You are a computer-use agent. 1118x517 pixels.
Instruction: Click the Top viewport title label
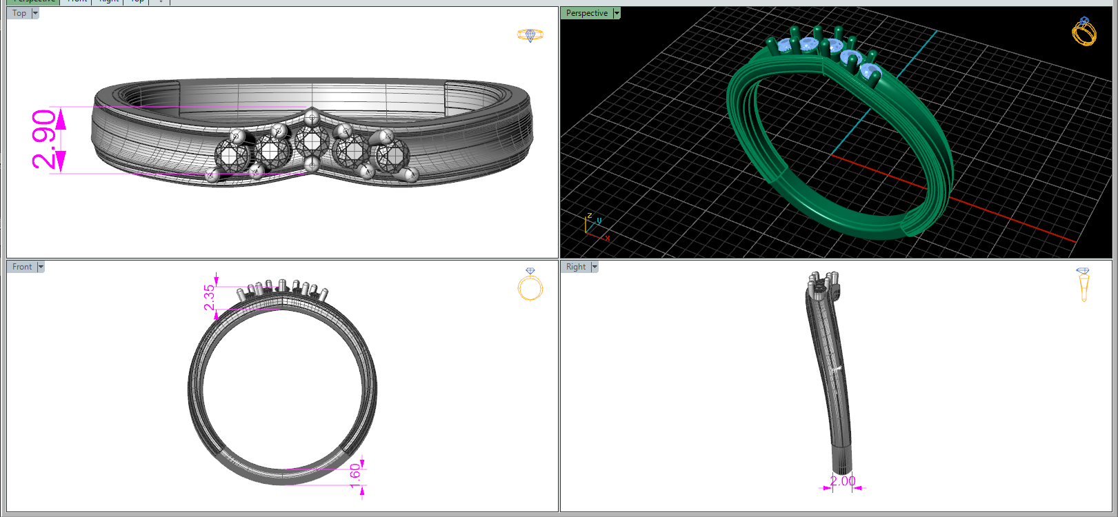[x=19, y=13]
